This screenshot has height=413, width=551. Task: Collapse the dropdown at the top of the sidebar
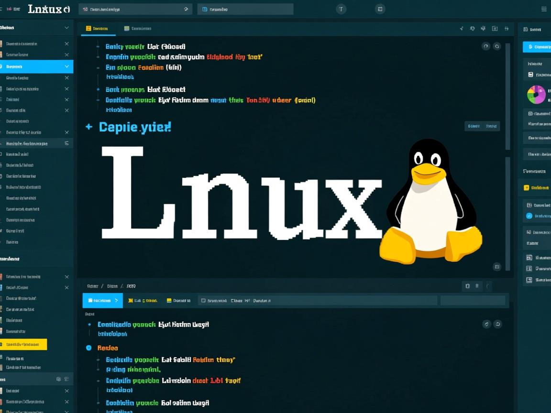[x=66, y=28]
